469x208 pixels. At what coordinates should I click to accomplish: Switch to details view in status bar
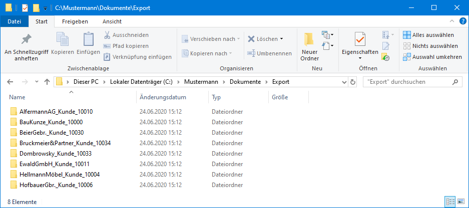pos(450,202)
